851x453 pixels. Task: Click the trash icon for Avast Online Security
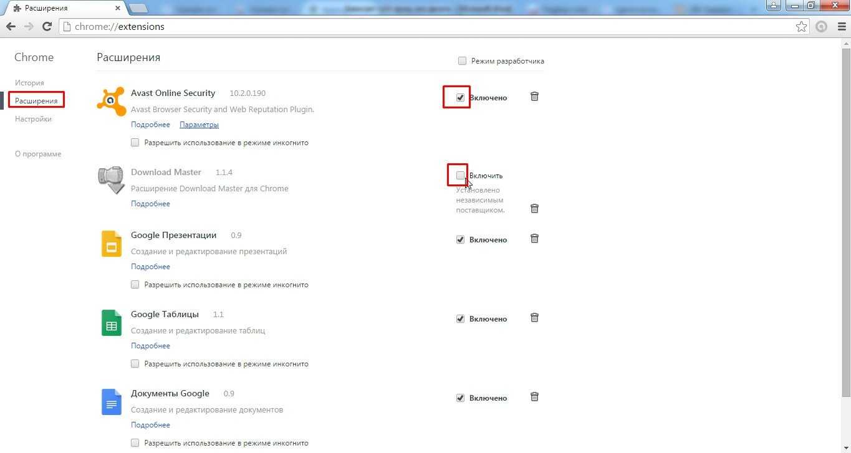[534, 97]
